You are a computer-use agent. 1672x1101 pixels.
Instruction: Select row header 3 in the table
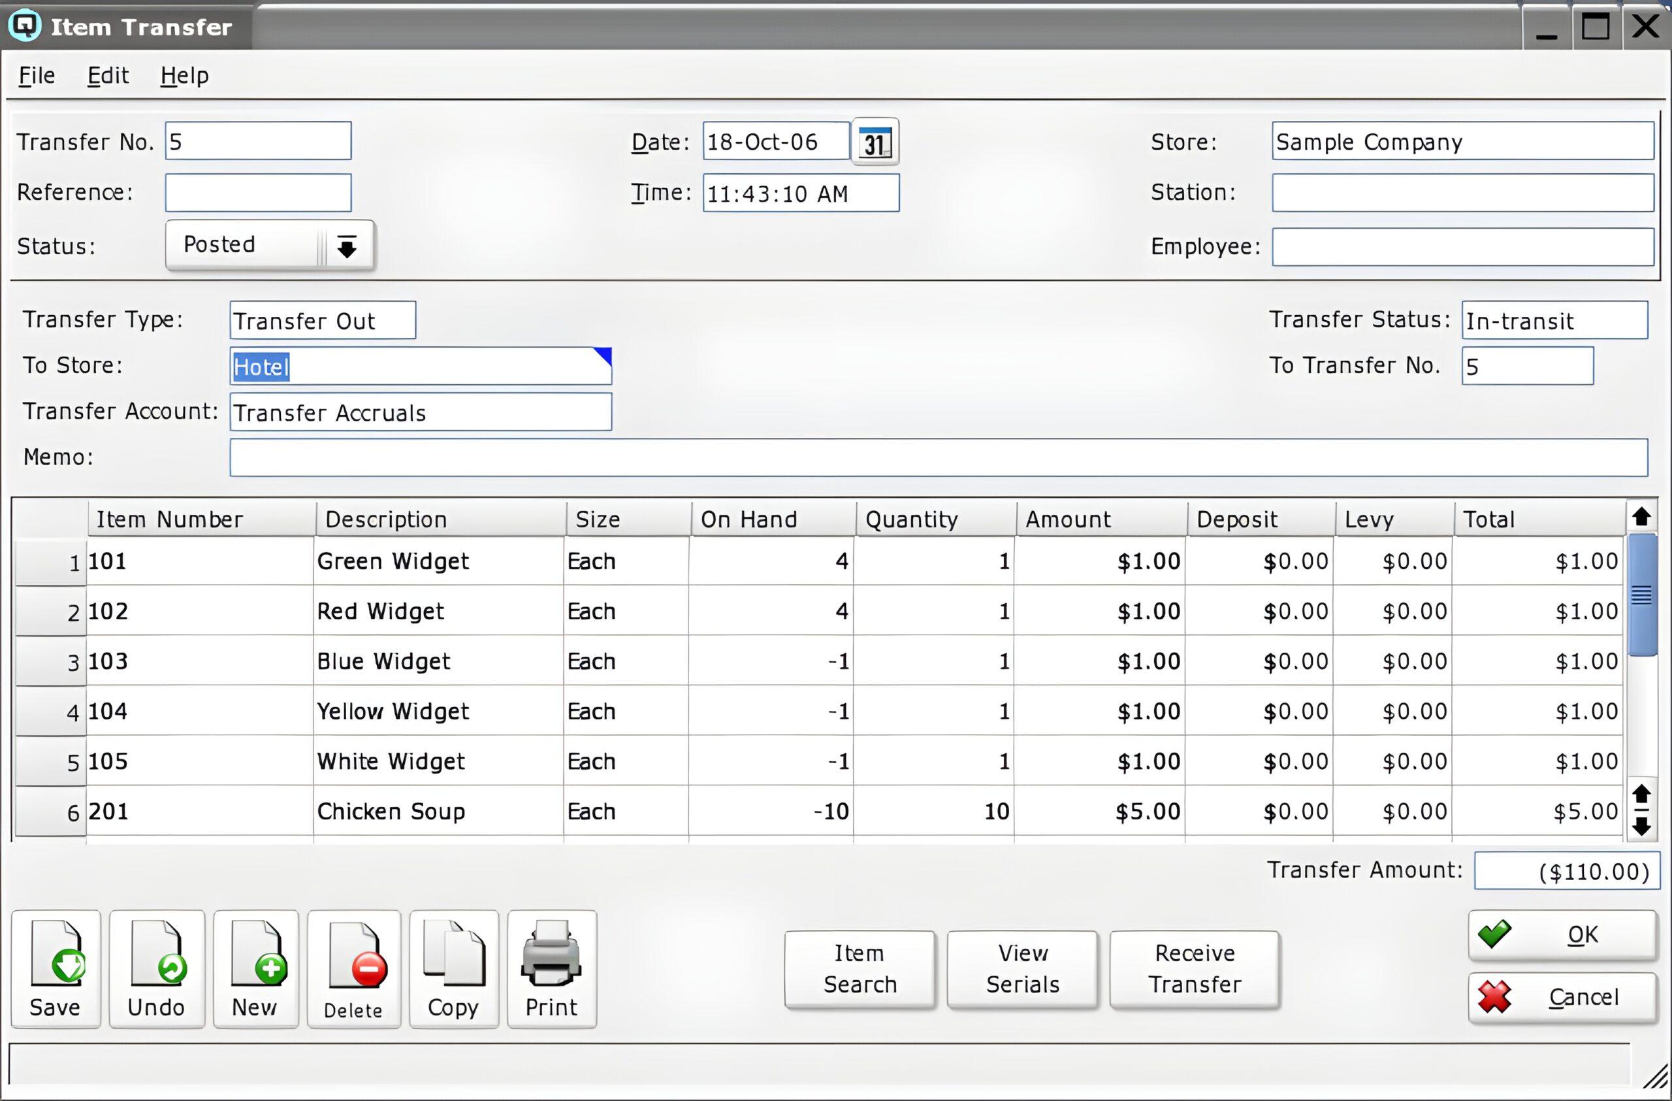[50, 662]
